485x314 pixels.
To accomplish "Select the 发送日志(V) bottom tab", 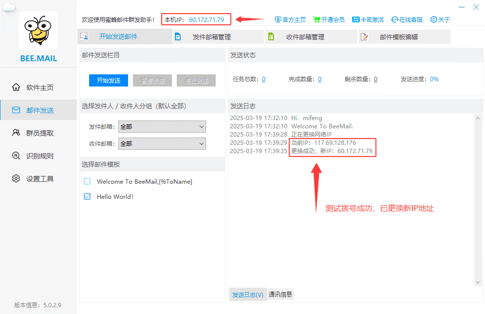I will [248, 295].
